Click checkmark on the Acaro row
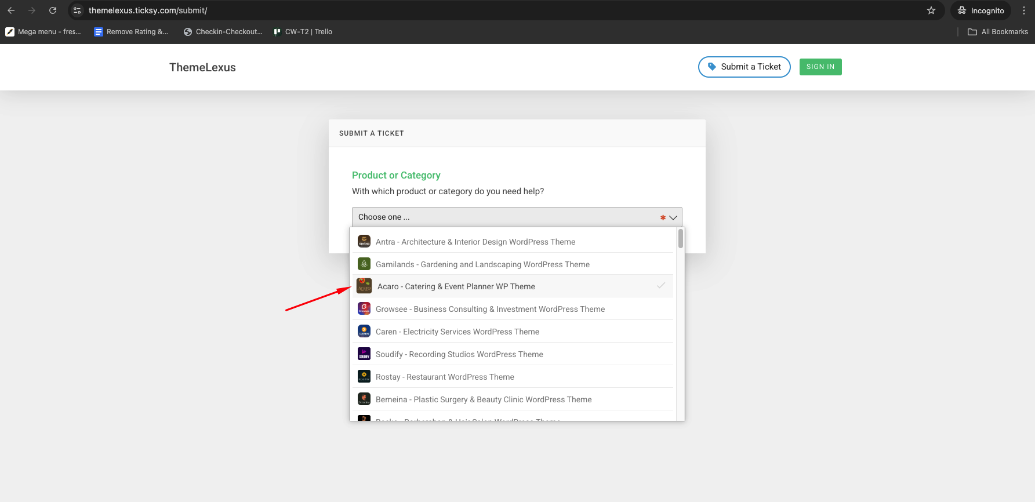The image size is (1035, 502). click(x=661, y=285)
